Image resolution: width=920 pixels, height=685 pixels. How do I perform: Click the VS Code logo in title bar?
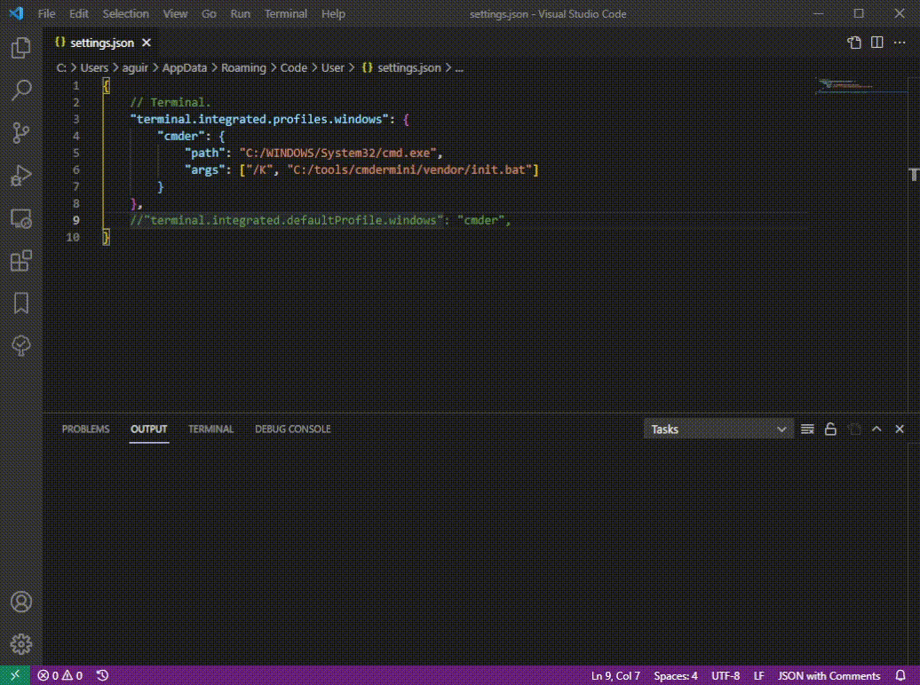(16, 13)
